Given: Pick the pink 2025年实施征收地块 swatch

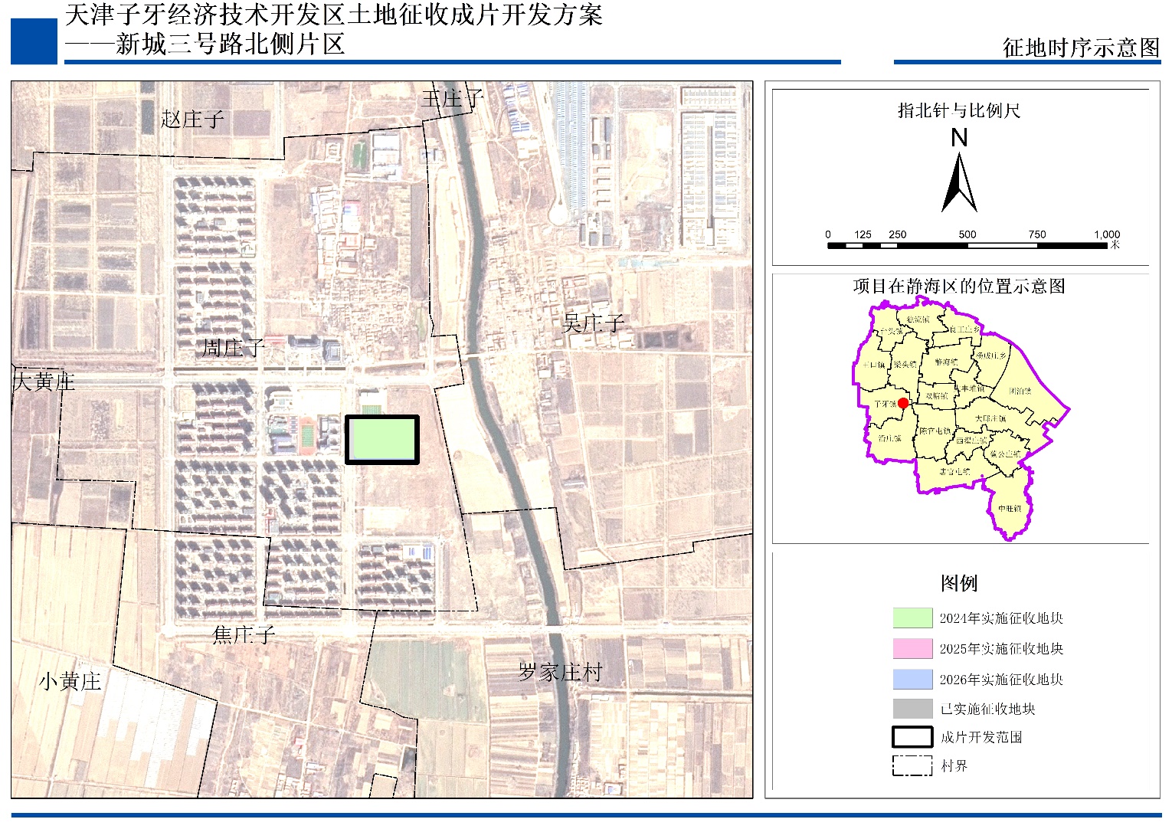Looking at the screenshot, I should point(912,649).
